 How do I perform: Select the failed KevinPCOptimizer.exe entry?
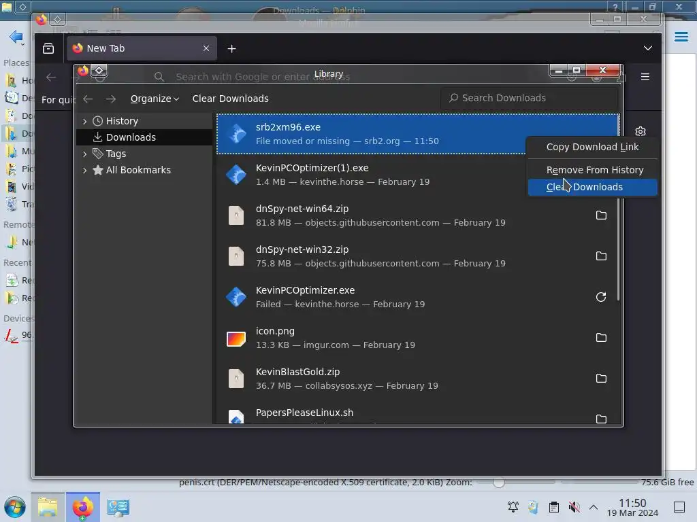point(418,298)
